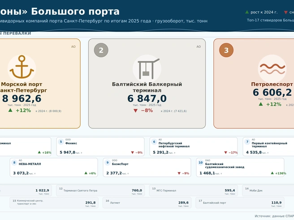Click the Балтийский судомеханический завод name
Screen dimensions: 294x220
(225, 165)
